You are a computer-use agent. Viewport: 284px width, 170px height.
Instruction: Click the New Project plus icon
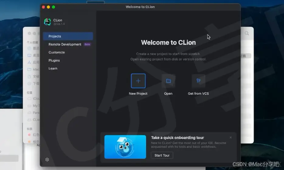click(x=138, y=81)
